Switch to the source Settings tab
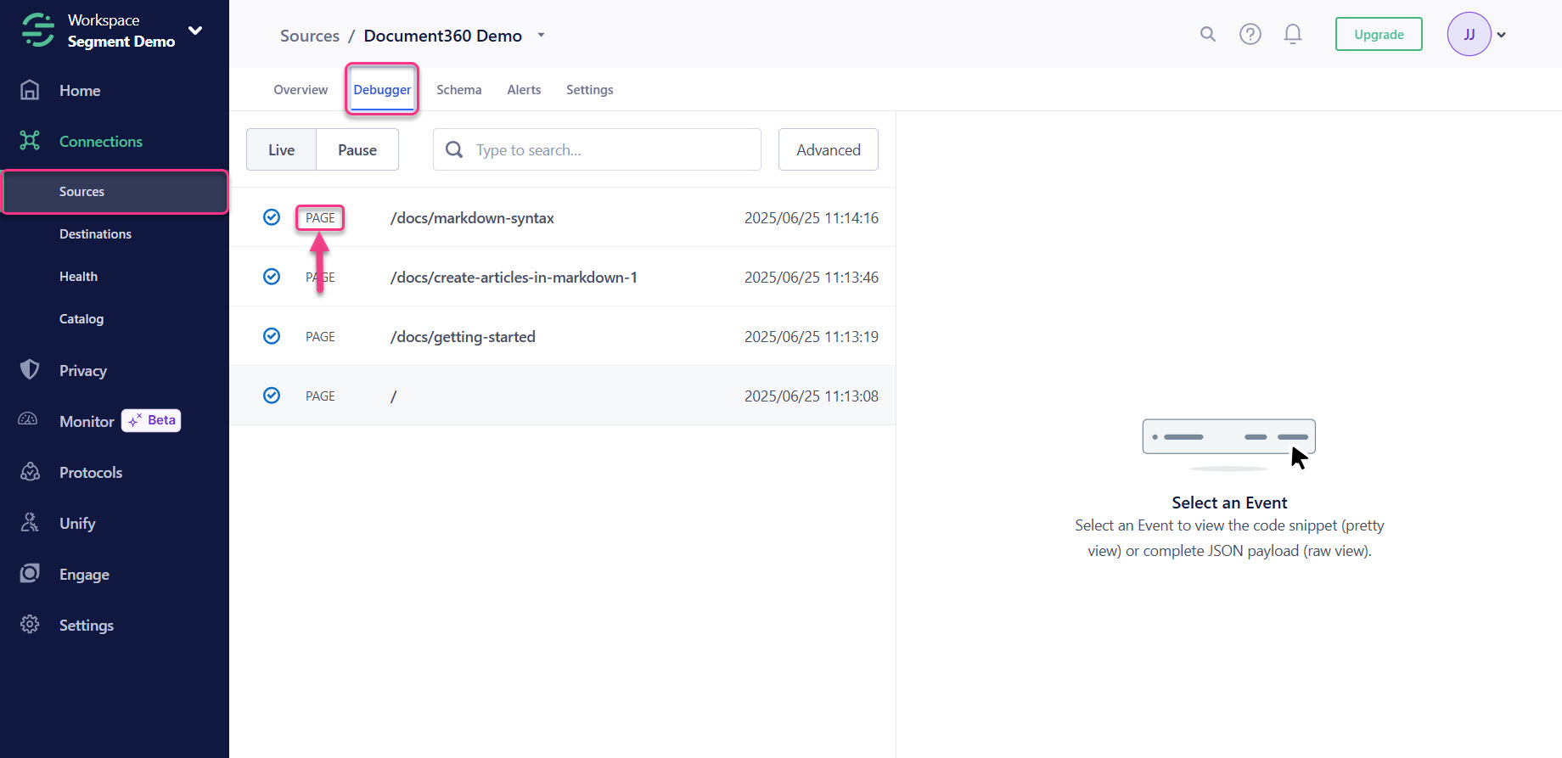Viewport: 1562px width, 758px height. pos(590,89)
